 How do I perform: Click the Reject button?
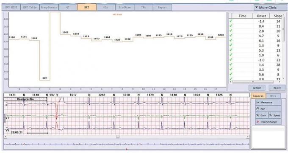coord(277,88)
